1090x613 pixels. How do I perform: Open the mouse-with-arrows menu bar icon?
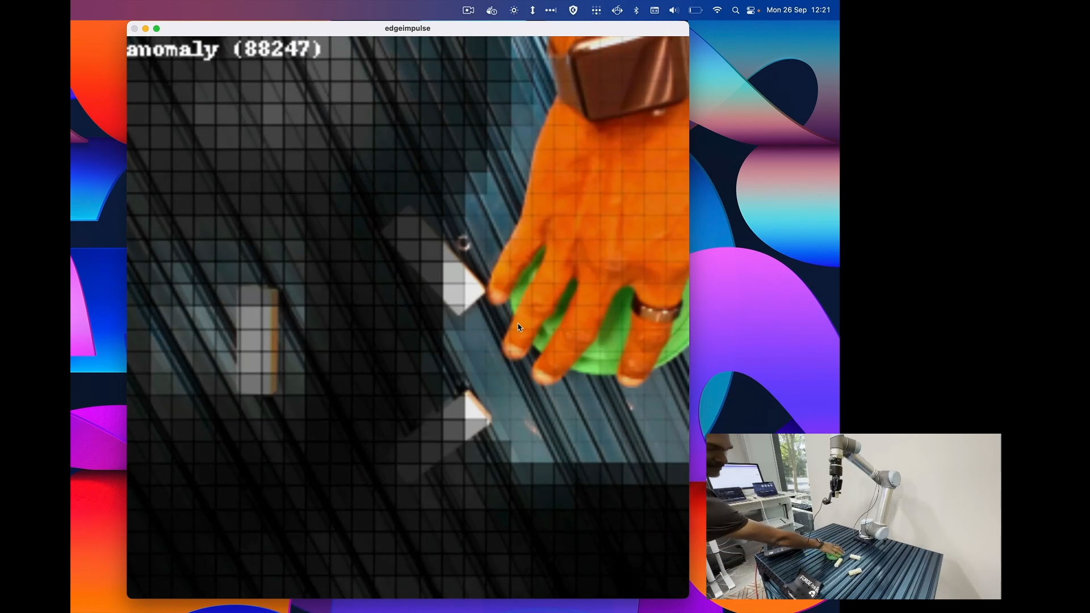[617, 10]
